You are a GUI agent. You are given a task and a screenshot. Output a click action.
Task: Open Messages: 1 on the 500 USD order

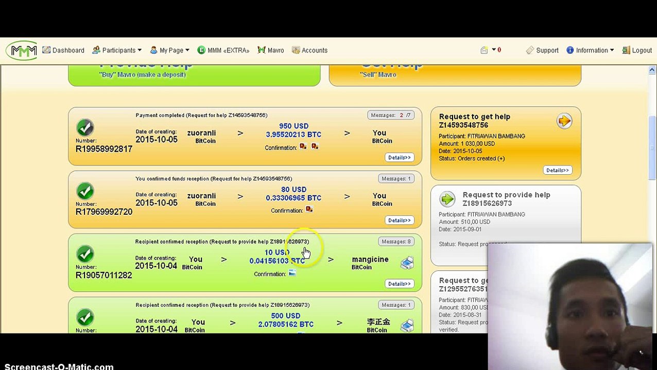(x=396, y=305)
